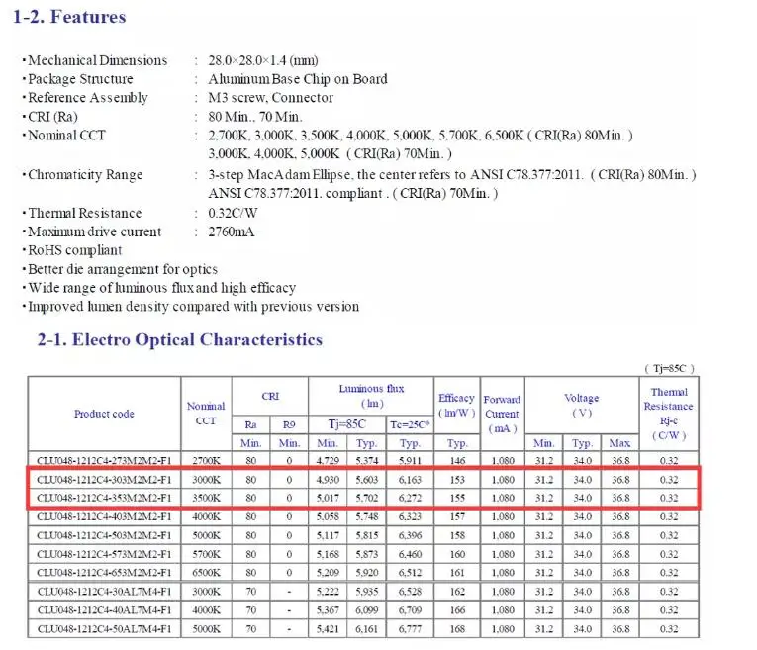This screenshot has height=650, width=757.
Task: Click the 'Product code' column header
Action: (104, 414)
